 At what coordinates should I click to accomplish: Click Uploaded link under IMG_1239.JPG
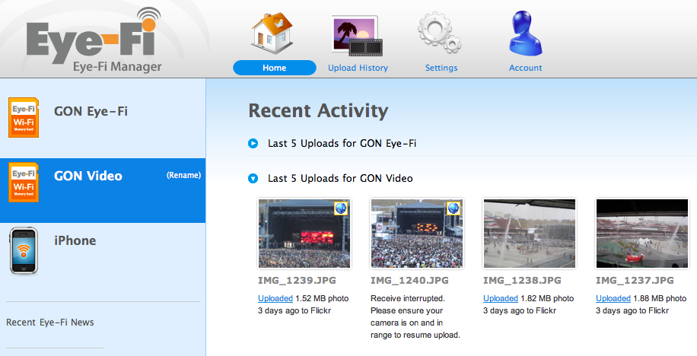point(275,299)
